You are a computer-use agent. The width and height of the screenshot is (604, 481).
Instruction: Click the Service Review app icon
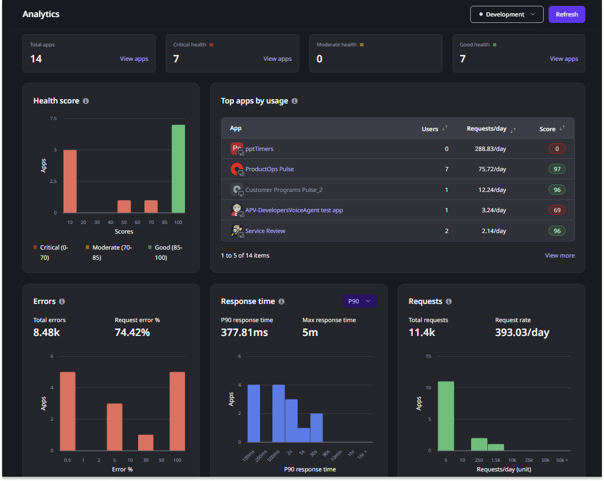pyautogui.click(x=237, y=231)
